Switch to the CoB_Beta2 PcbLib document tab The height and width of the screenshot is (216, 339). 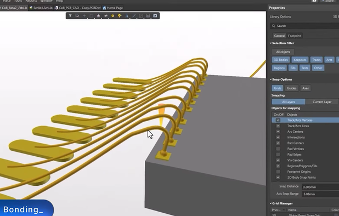coord(14,8)
